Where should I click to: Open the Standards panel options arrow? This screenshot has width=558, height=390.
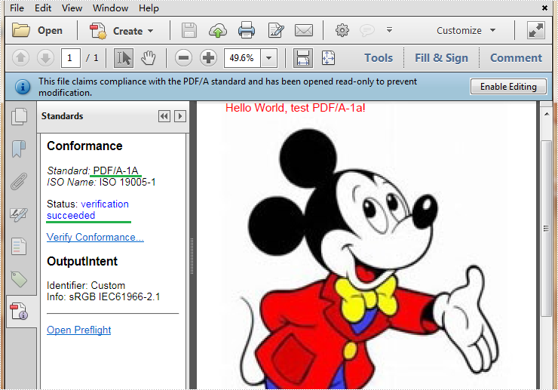coord(180,116)
